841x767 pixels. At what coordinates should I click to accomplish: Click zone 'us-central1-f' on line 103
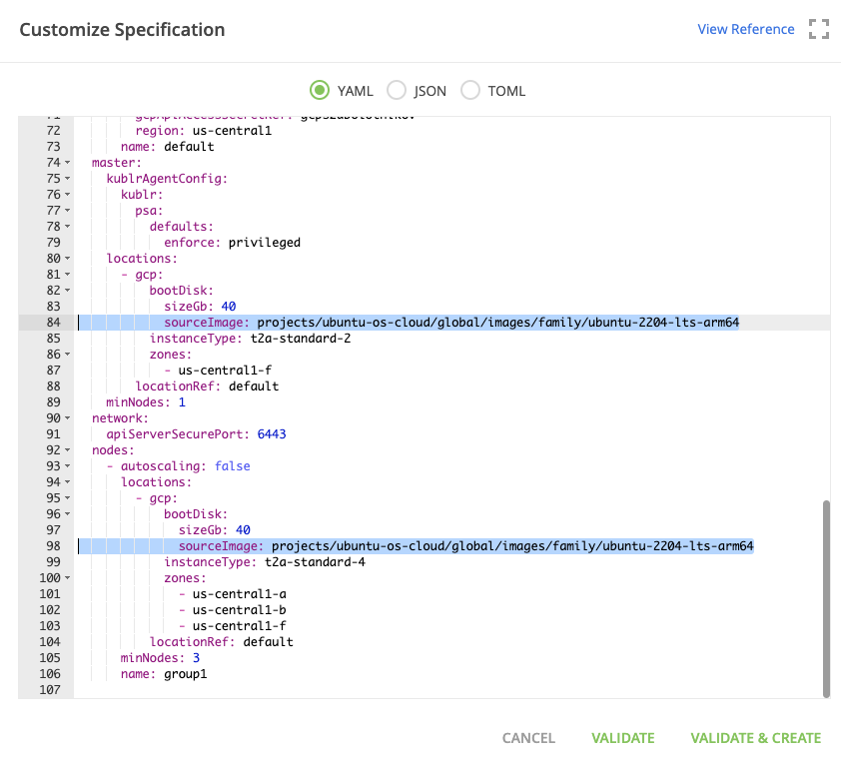pos(239,626)
